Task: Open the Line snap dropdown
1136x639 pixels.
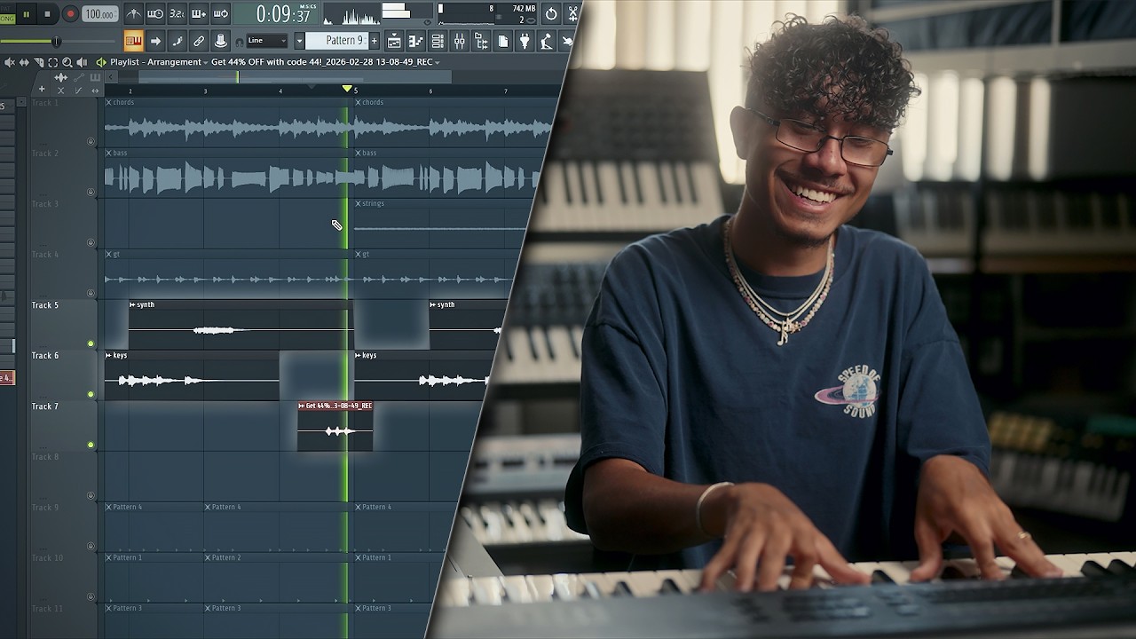Action: [x=267, y=41]
